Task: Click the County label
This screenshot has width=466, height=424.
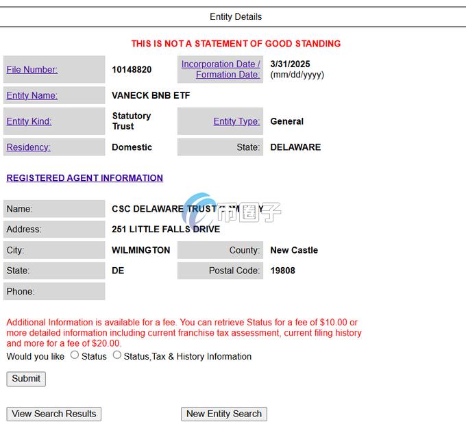Action: [x=245, y=250]
